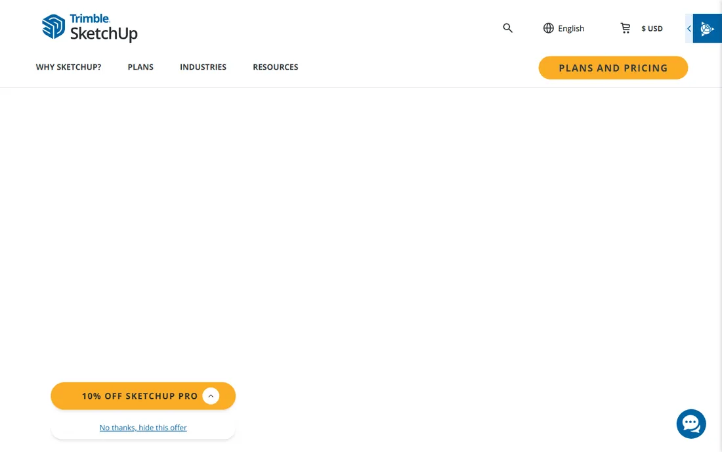Open the Why SketchUp? menu
This screenshot has width=722, height=452.
pos(69,67)
